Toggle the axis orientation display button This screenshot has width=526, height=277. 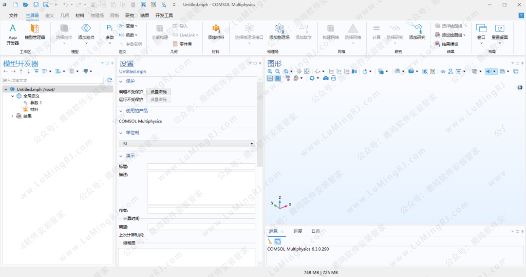[270, 78]
